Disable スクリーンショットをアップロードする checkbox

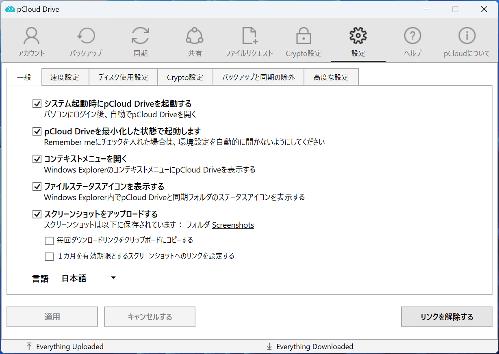[37, 214]
